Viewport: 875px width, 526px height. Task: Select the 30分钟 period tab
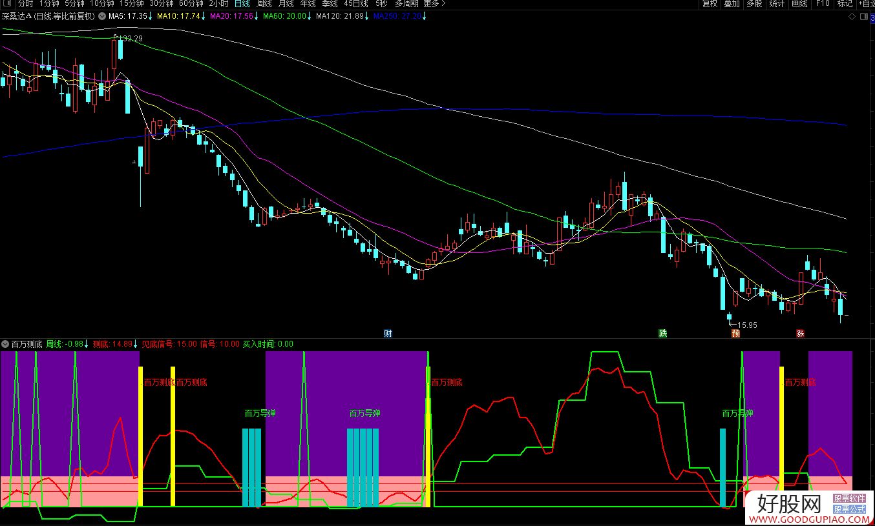[162, 4]
